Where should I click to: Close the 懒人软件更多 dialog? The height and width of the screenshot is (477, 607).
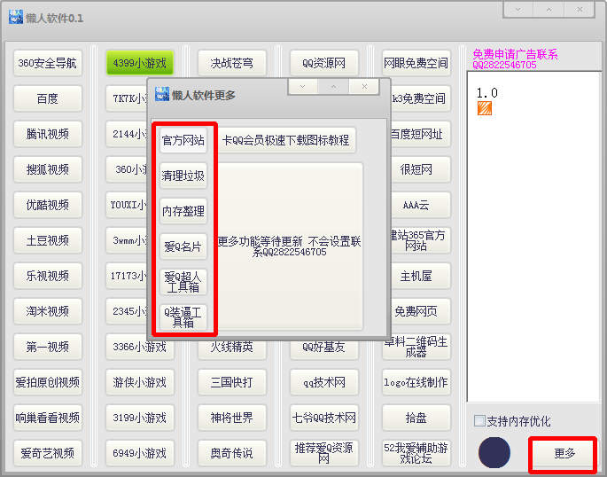tap(364, 87)
